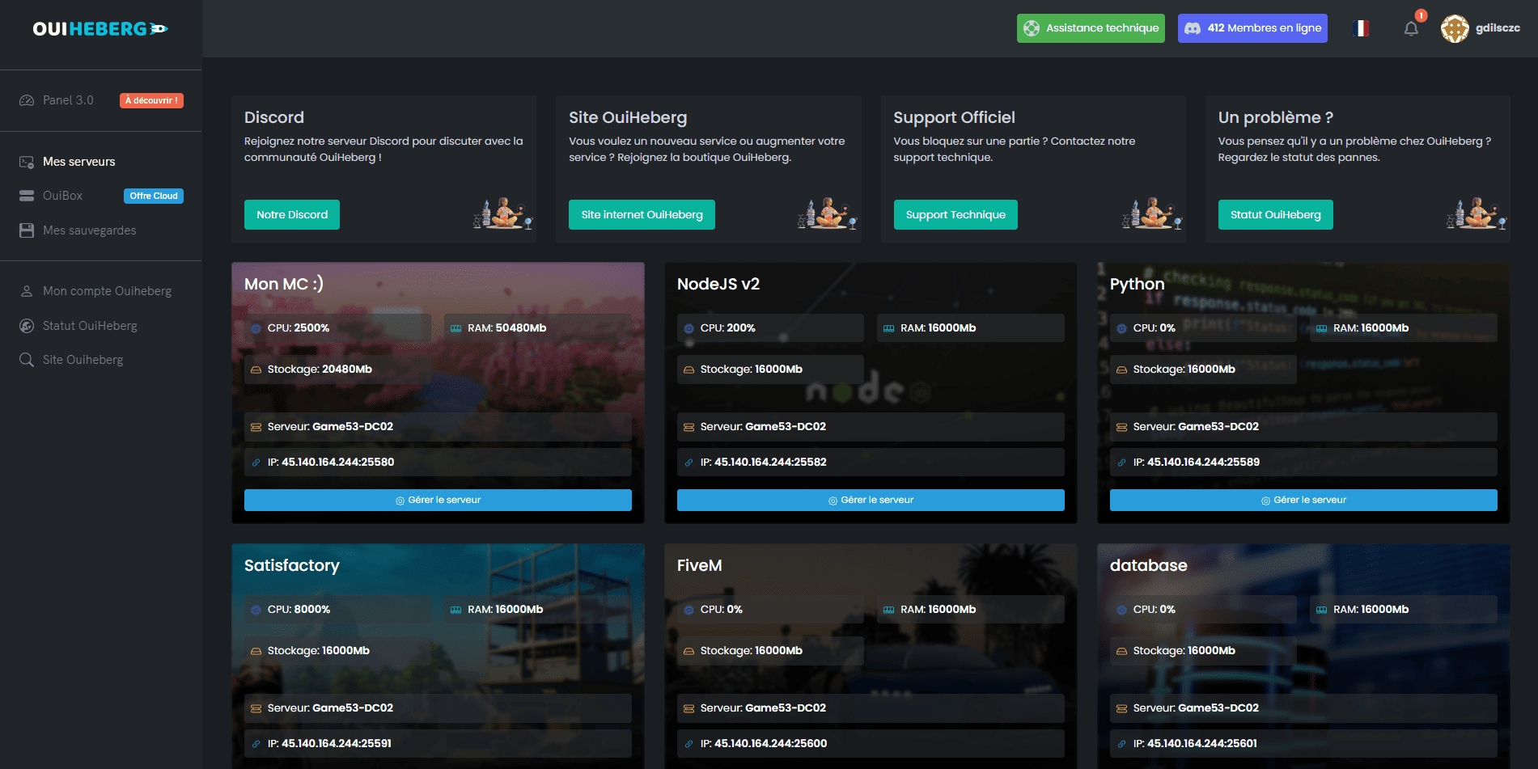
Task: Click storage icon on FiveM card
Action: (688, 651)
